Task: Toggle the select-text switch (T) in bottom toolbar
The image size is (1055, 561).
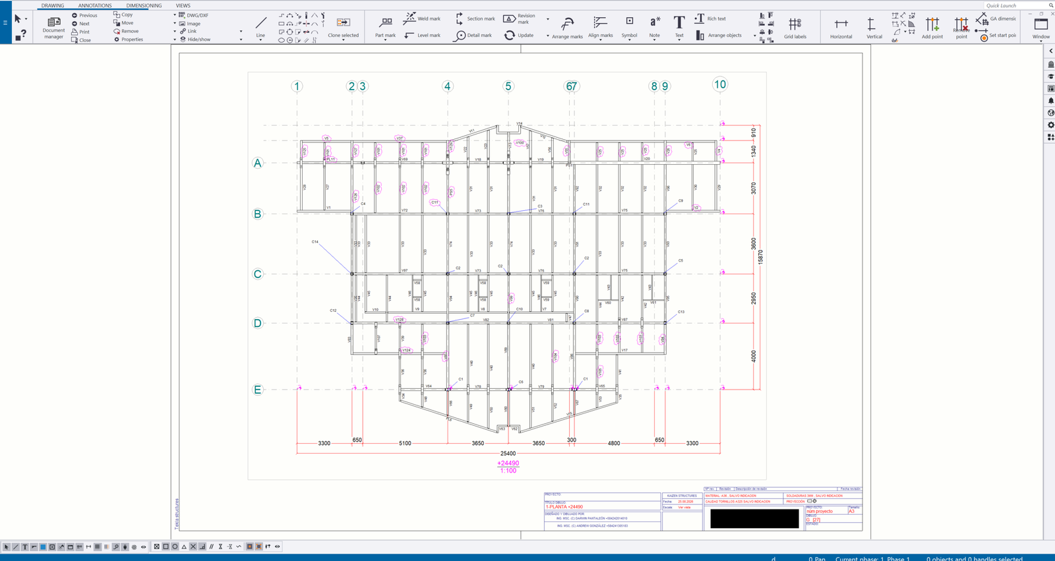Action: [24, 546]
